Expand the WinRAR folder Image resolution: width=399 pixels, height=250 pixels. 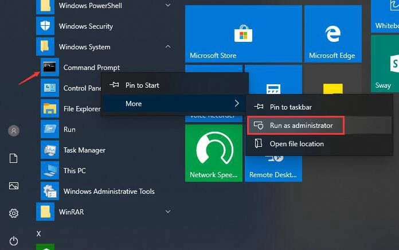[x=168, y=212]
